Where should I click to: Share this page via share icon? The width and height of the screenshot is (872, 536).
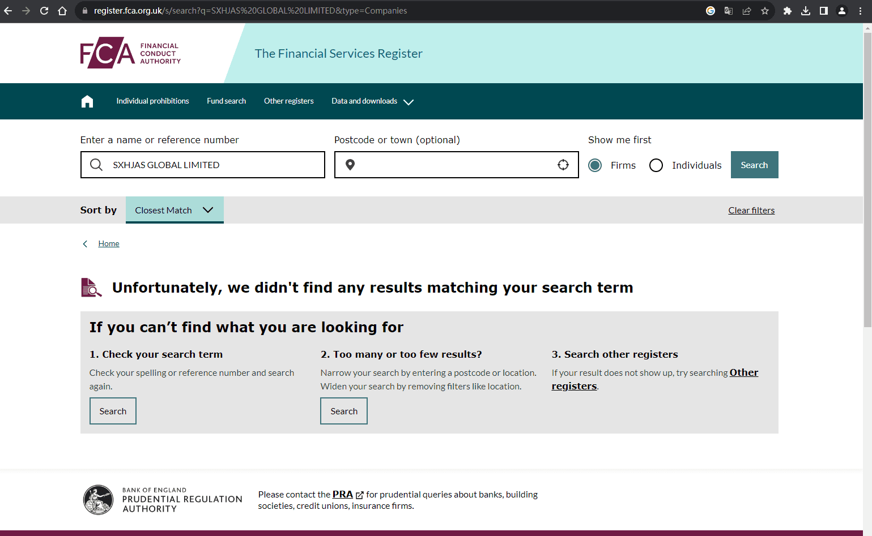click(x=747, y=11)
